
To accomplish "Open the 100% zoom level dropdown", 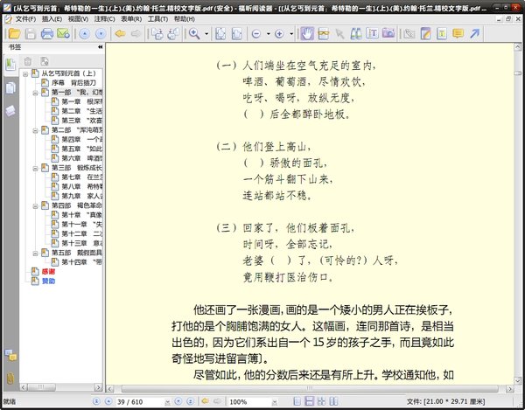I will click(274, 402).
